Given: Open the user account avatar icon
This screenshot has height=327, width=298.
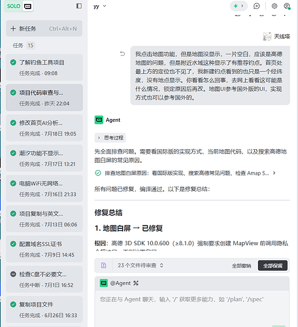Looking at the screenshot, I should click(x=287, y=6).
